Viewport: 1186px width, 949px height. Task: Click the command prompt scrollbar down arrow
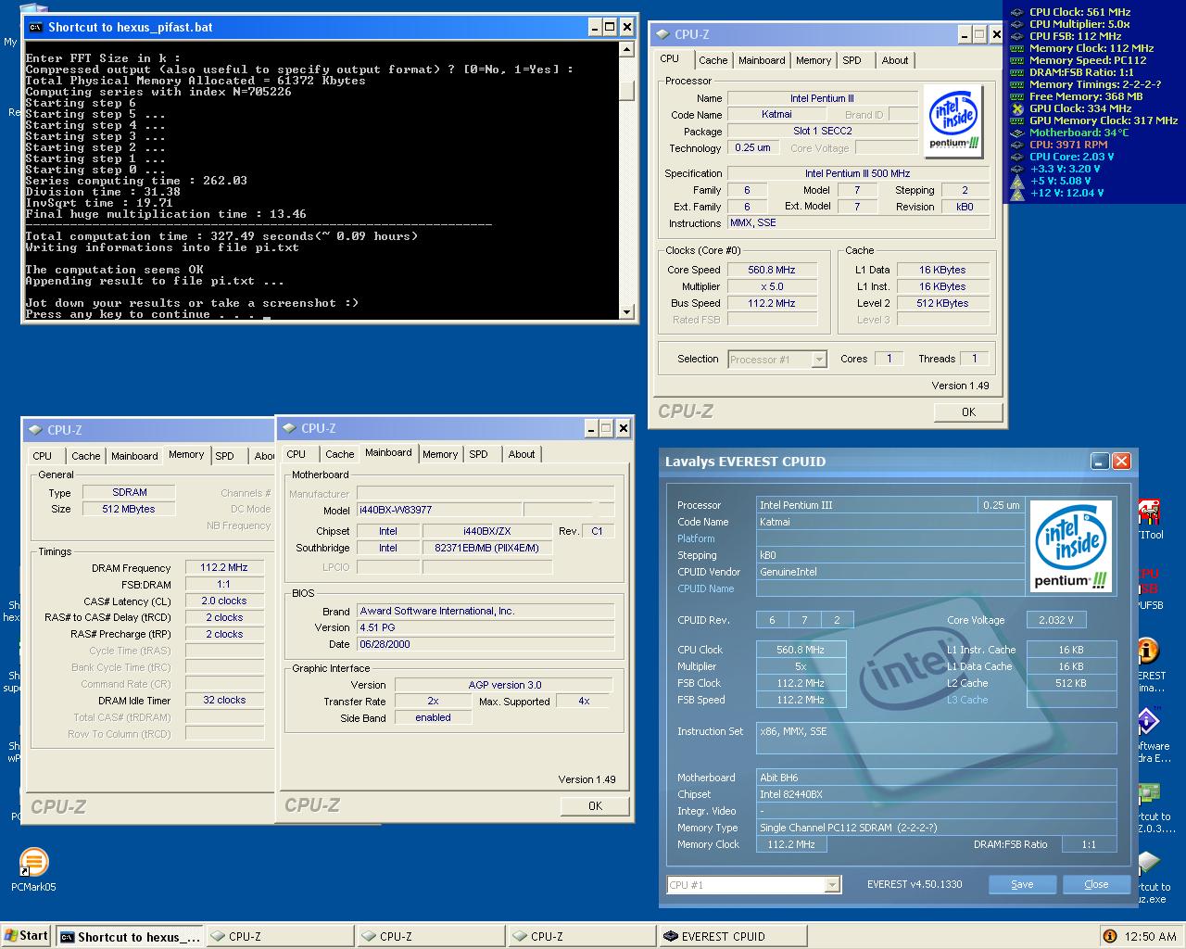click(627, 312)
